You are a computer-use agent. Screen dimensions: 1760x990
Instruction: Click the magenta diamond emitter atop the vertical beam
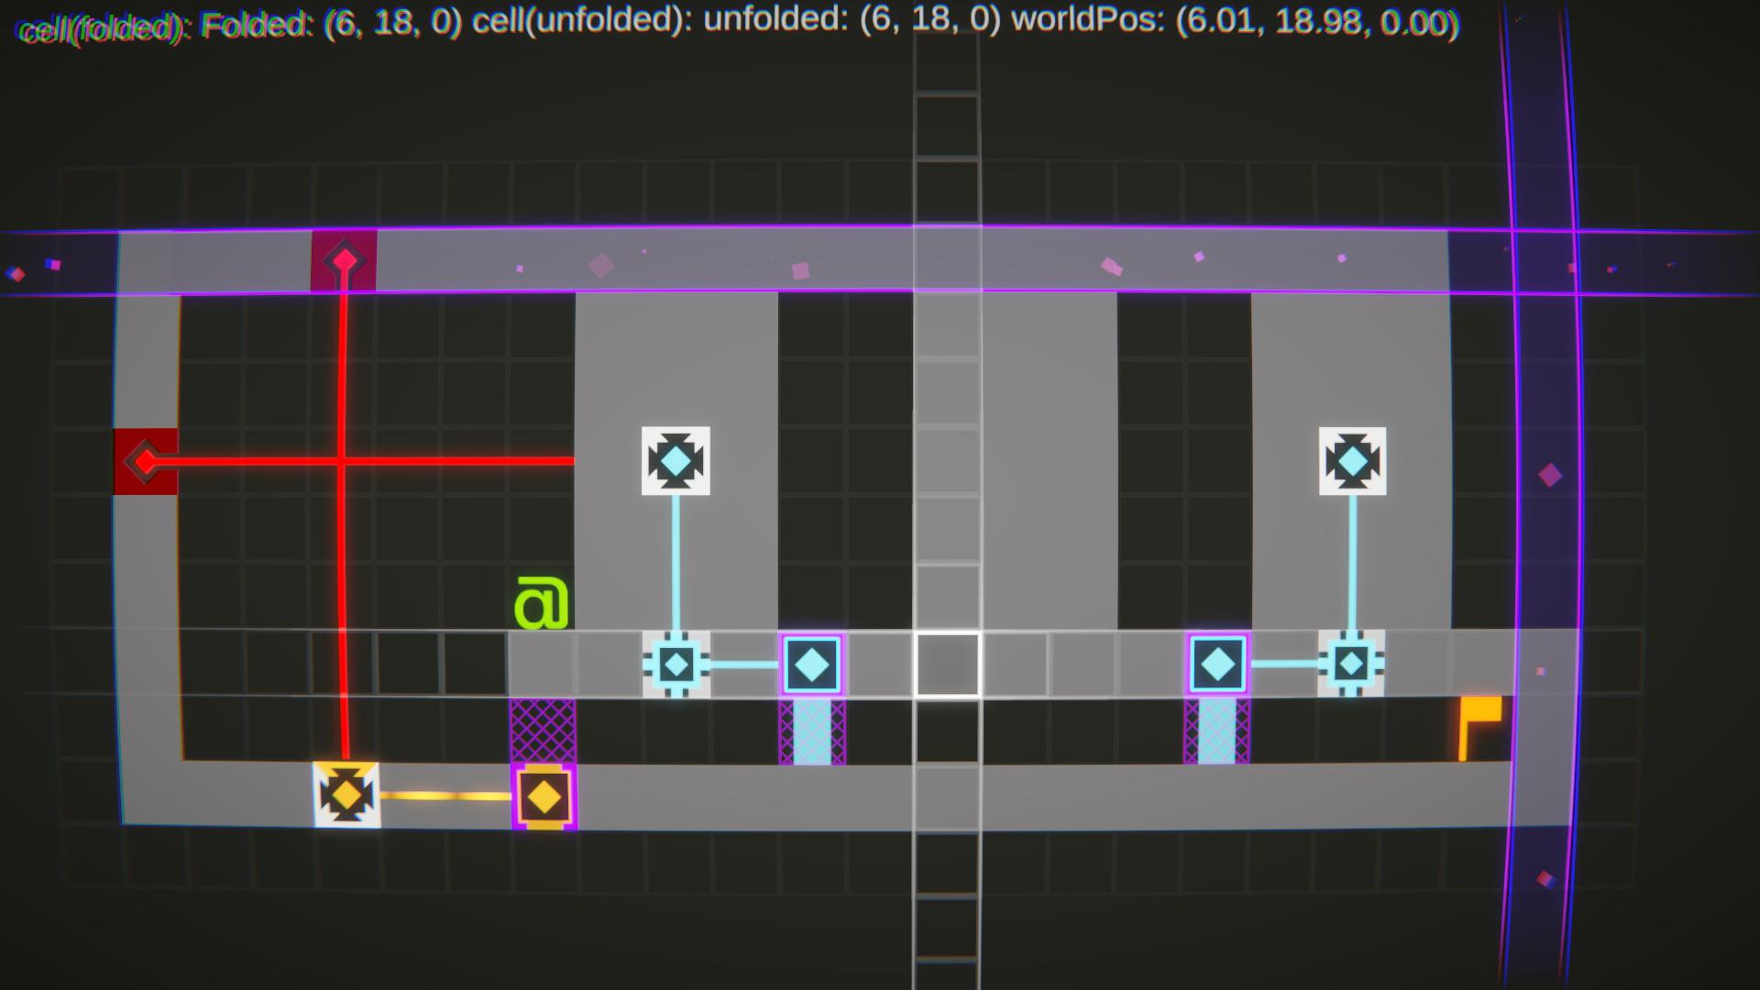(344, 259)
